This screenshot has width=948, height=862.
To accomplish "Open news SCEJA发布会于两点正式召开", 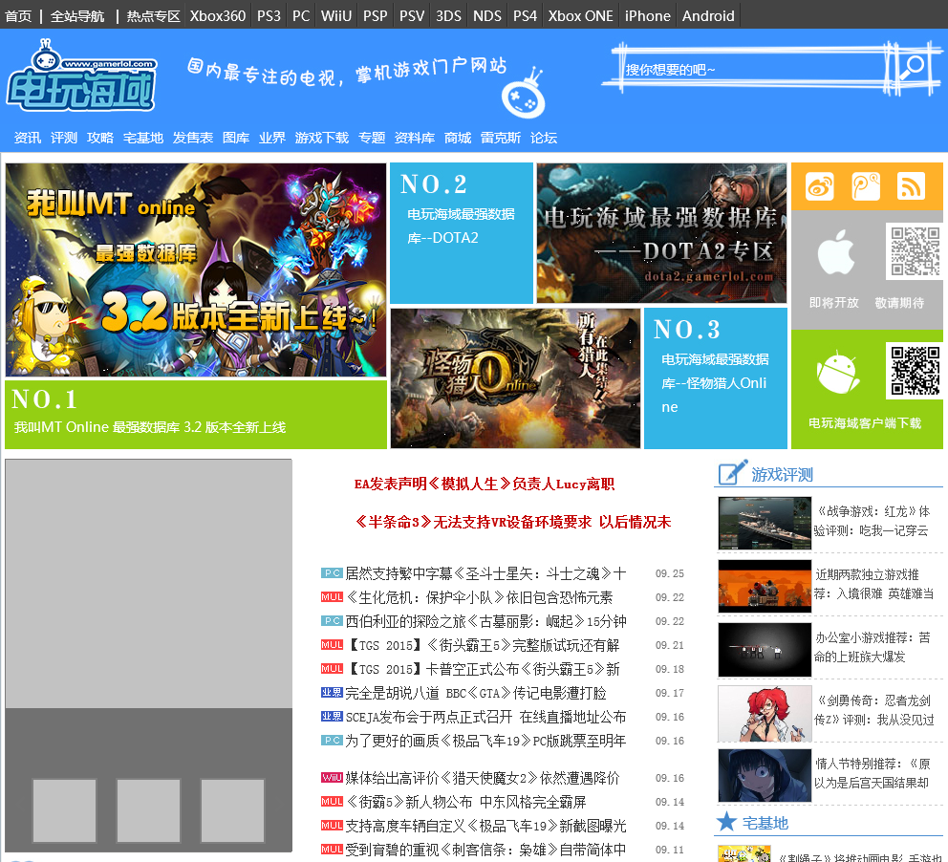I will [485, 717].
